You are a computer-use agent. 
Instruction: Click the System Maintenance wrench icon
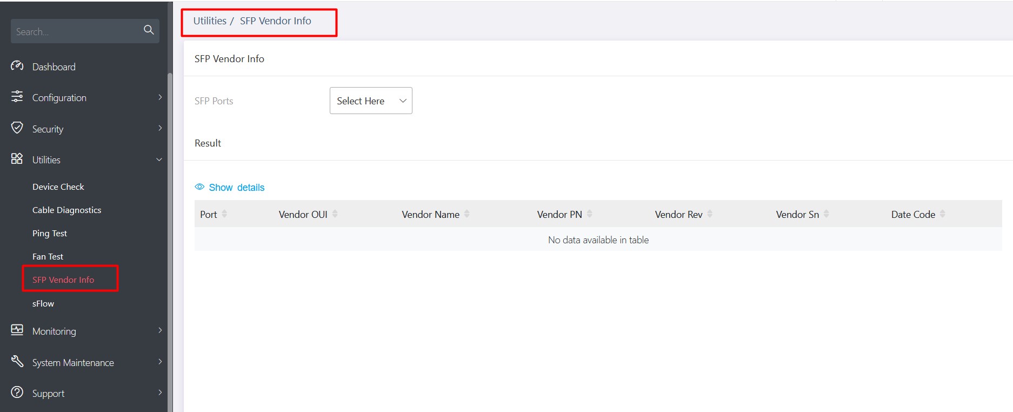click(17, 362)
